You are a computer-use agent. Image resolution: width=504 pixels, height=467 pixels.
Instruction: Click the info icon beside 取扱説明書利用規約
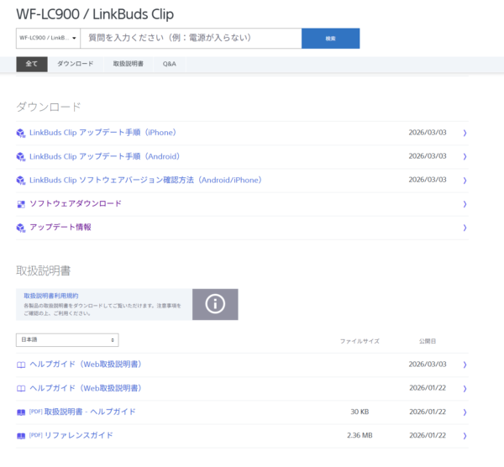(x=215, y=304)
